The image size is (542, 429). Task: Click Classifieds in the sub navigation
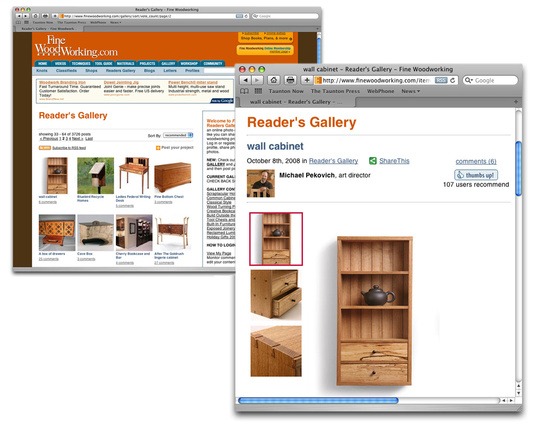pos(66,71)
